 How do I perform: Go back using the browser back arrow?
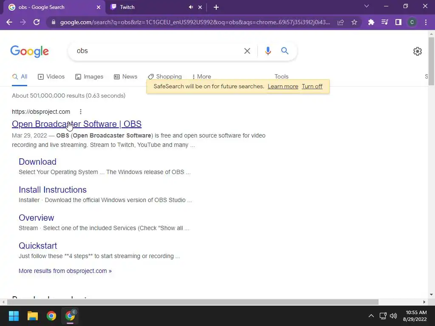9,22
